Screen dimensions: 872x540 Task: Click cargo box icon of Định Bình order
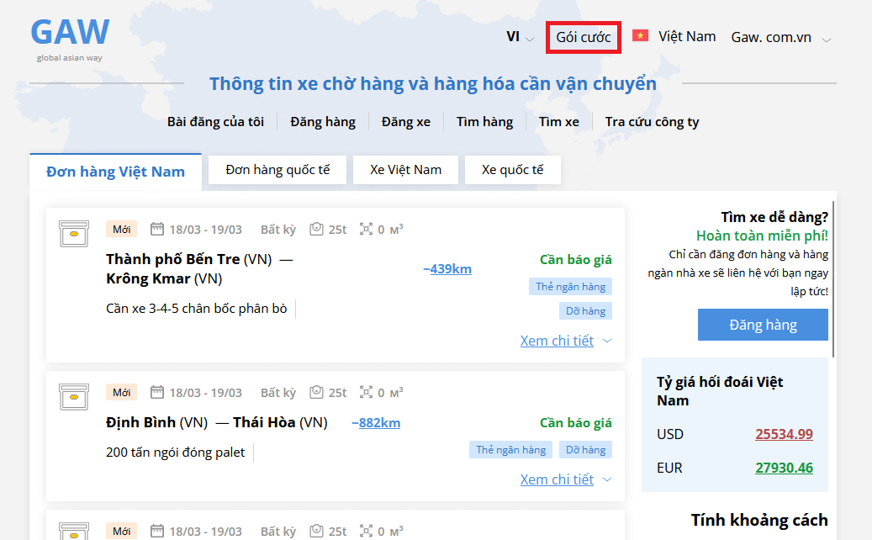[x=74, y=396]
